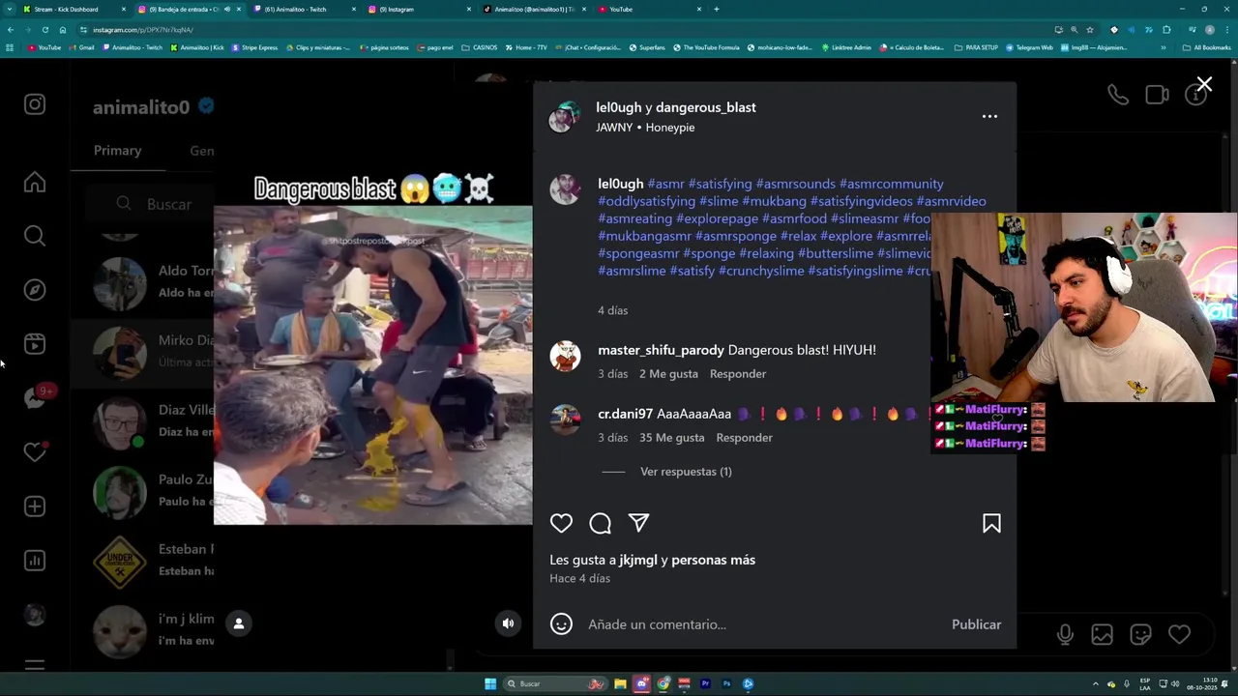This screenshot has height=696, width=1238.
Task: Switch to the '(9) Instagram' browser tab
Action: [419, 10]
